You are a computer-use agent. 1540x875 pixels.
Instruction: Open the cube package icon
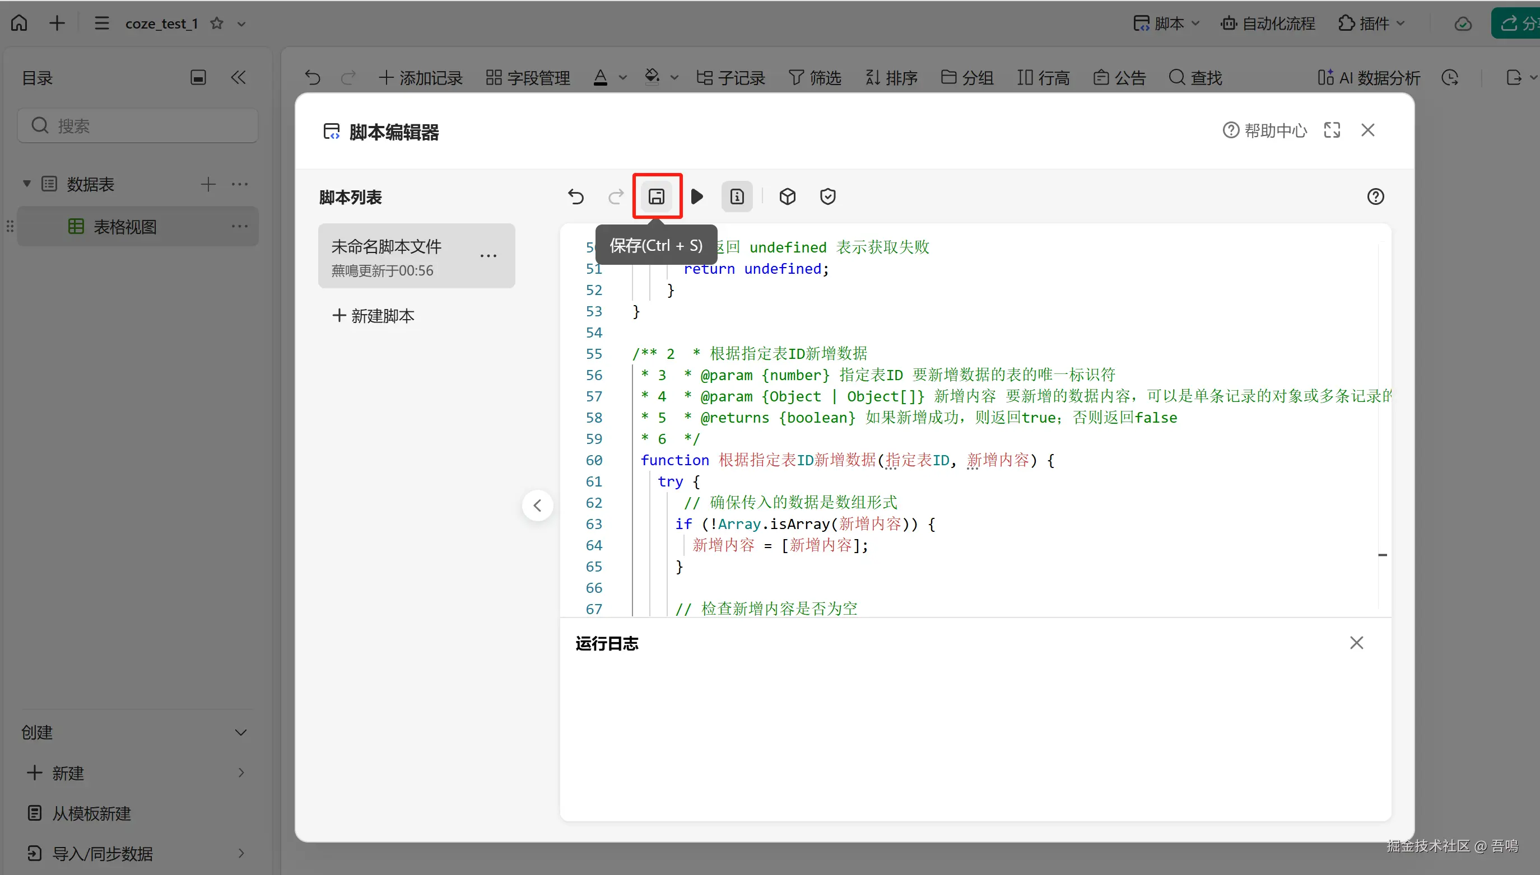(787, 196)
